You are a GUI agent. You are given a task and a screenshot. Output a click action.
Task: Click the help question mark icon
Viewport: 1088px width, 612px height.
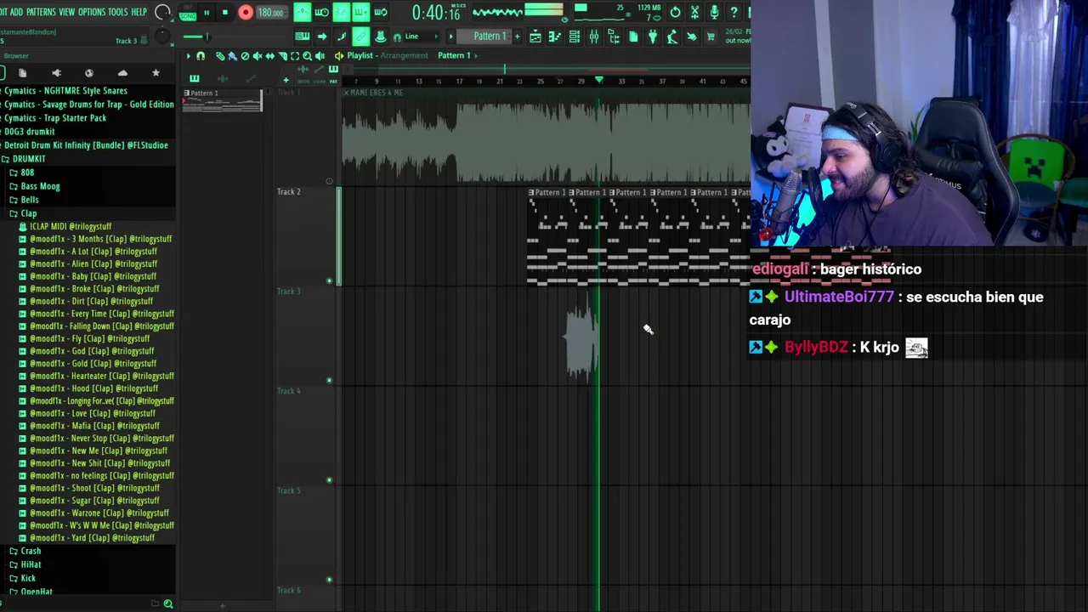coord(734,12)
